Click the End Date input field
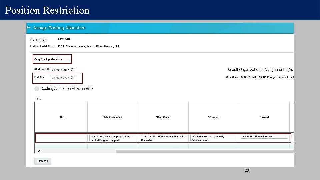Image resolution: width=320 pixels, height=180 pixels. [x=63, y=78]
